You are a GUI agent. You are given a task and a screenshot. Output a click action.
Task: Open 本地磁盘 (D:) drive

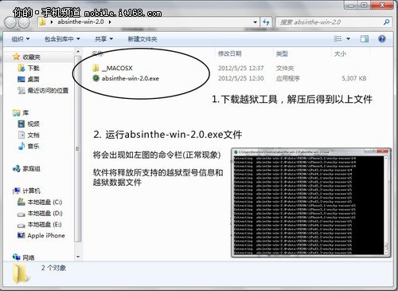[x=40, y=214]
